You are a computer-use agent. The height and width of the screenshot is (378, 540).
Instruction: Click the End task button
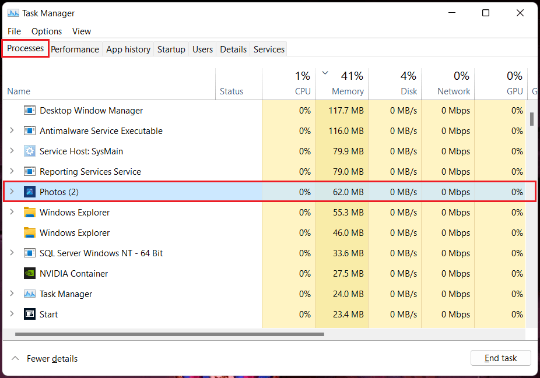tap(500, 358)
